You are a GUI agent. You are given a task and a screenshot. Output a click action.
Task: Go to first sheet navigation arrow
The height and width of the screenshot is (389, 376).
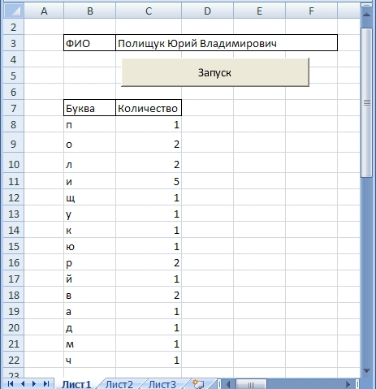(x=11, y=384)
